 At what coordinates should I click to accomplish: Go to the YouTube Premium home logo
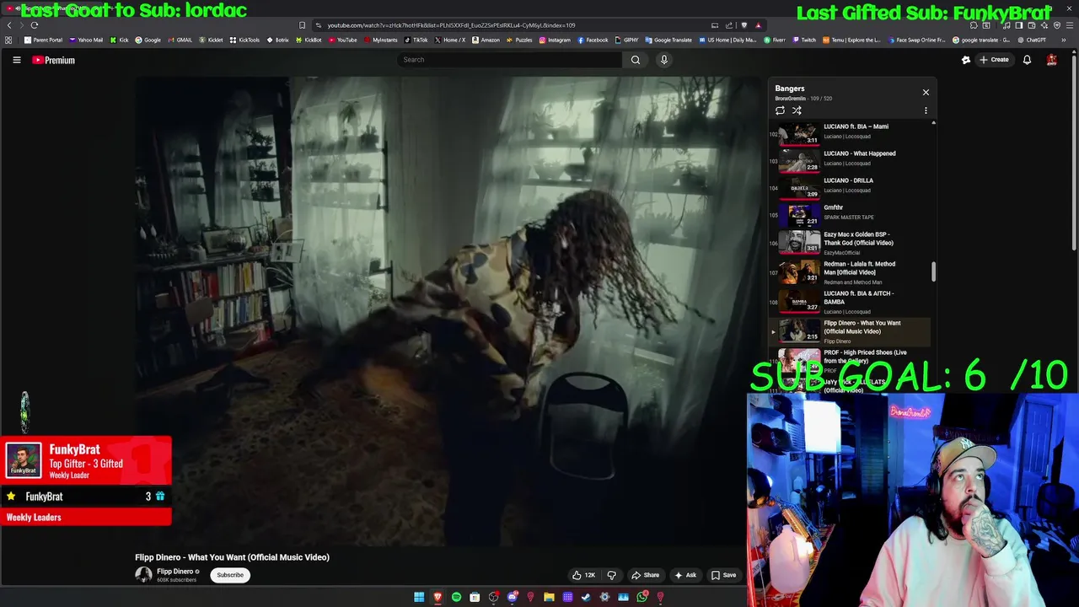[54, 60]
